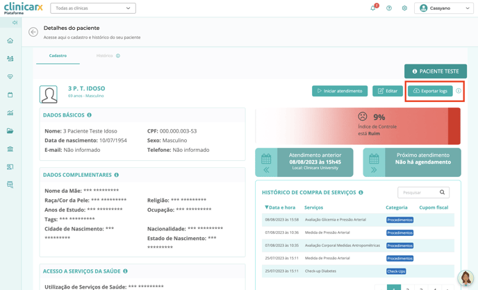
Task: Click back arrow beside Detalhes do paciente
Action: click(33, 32)
